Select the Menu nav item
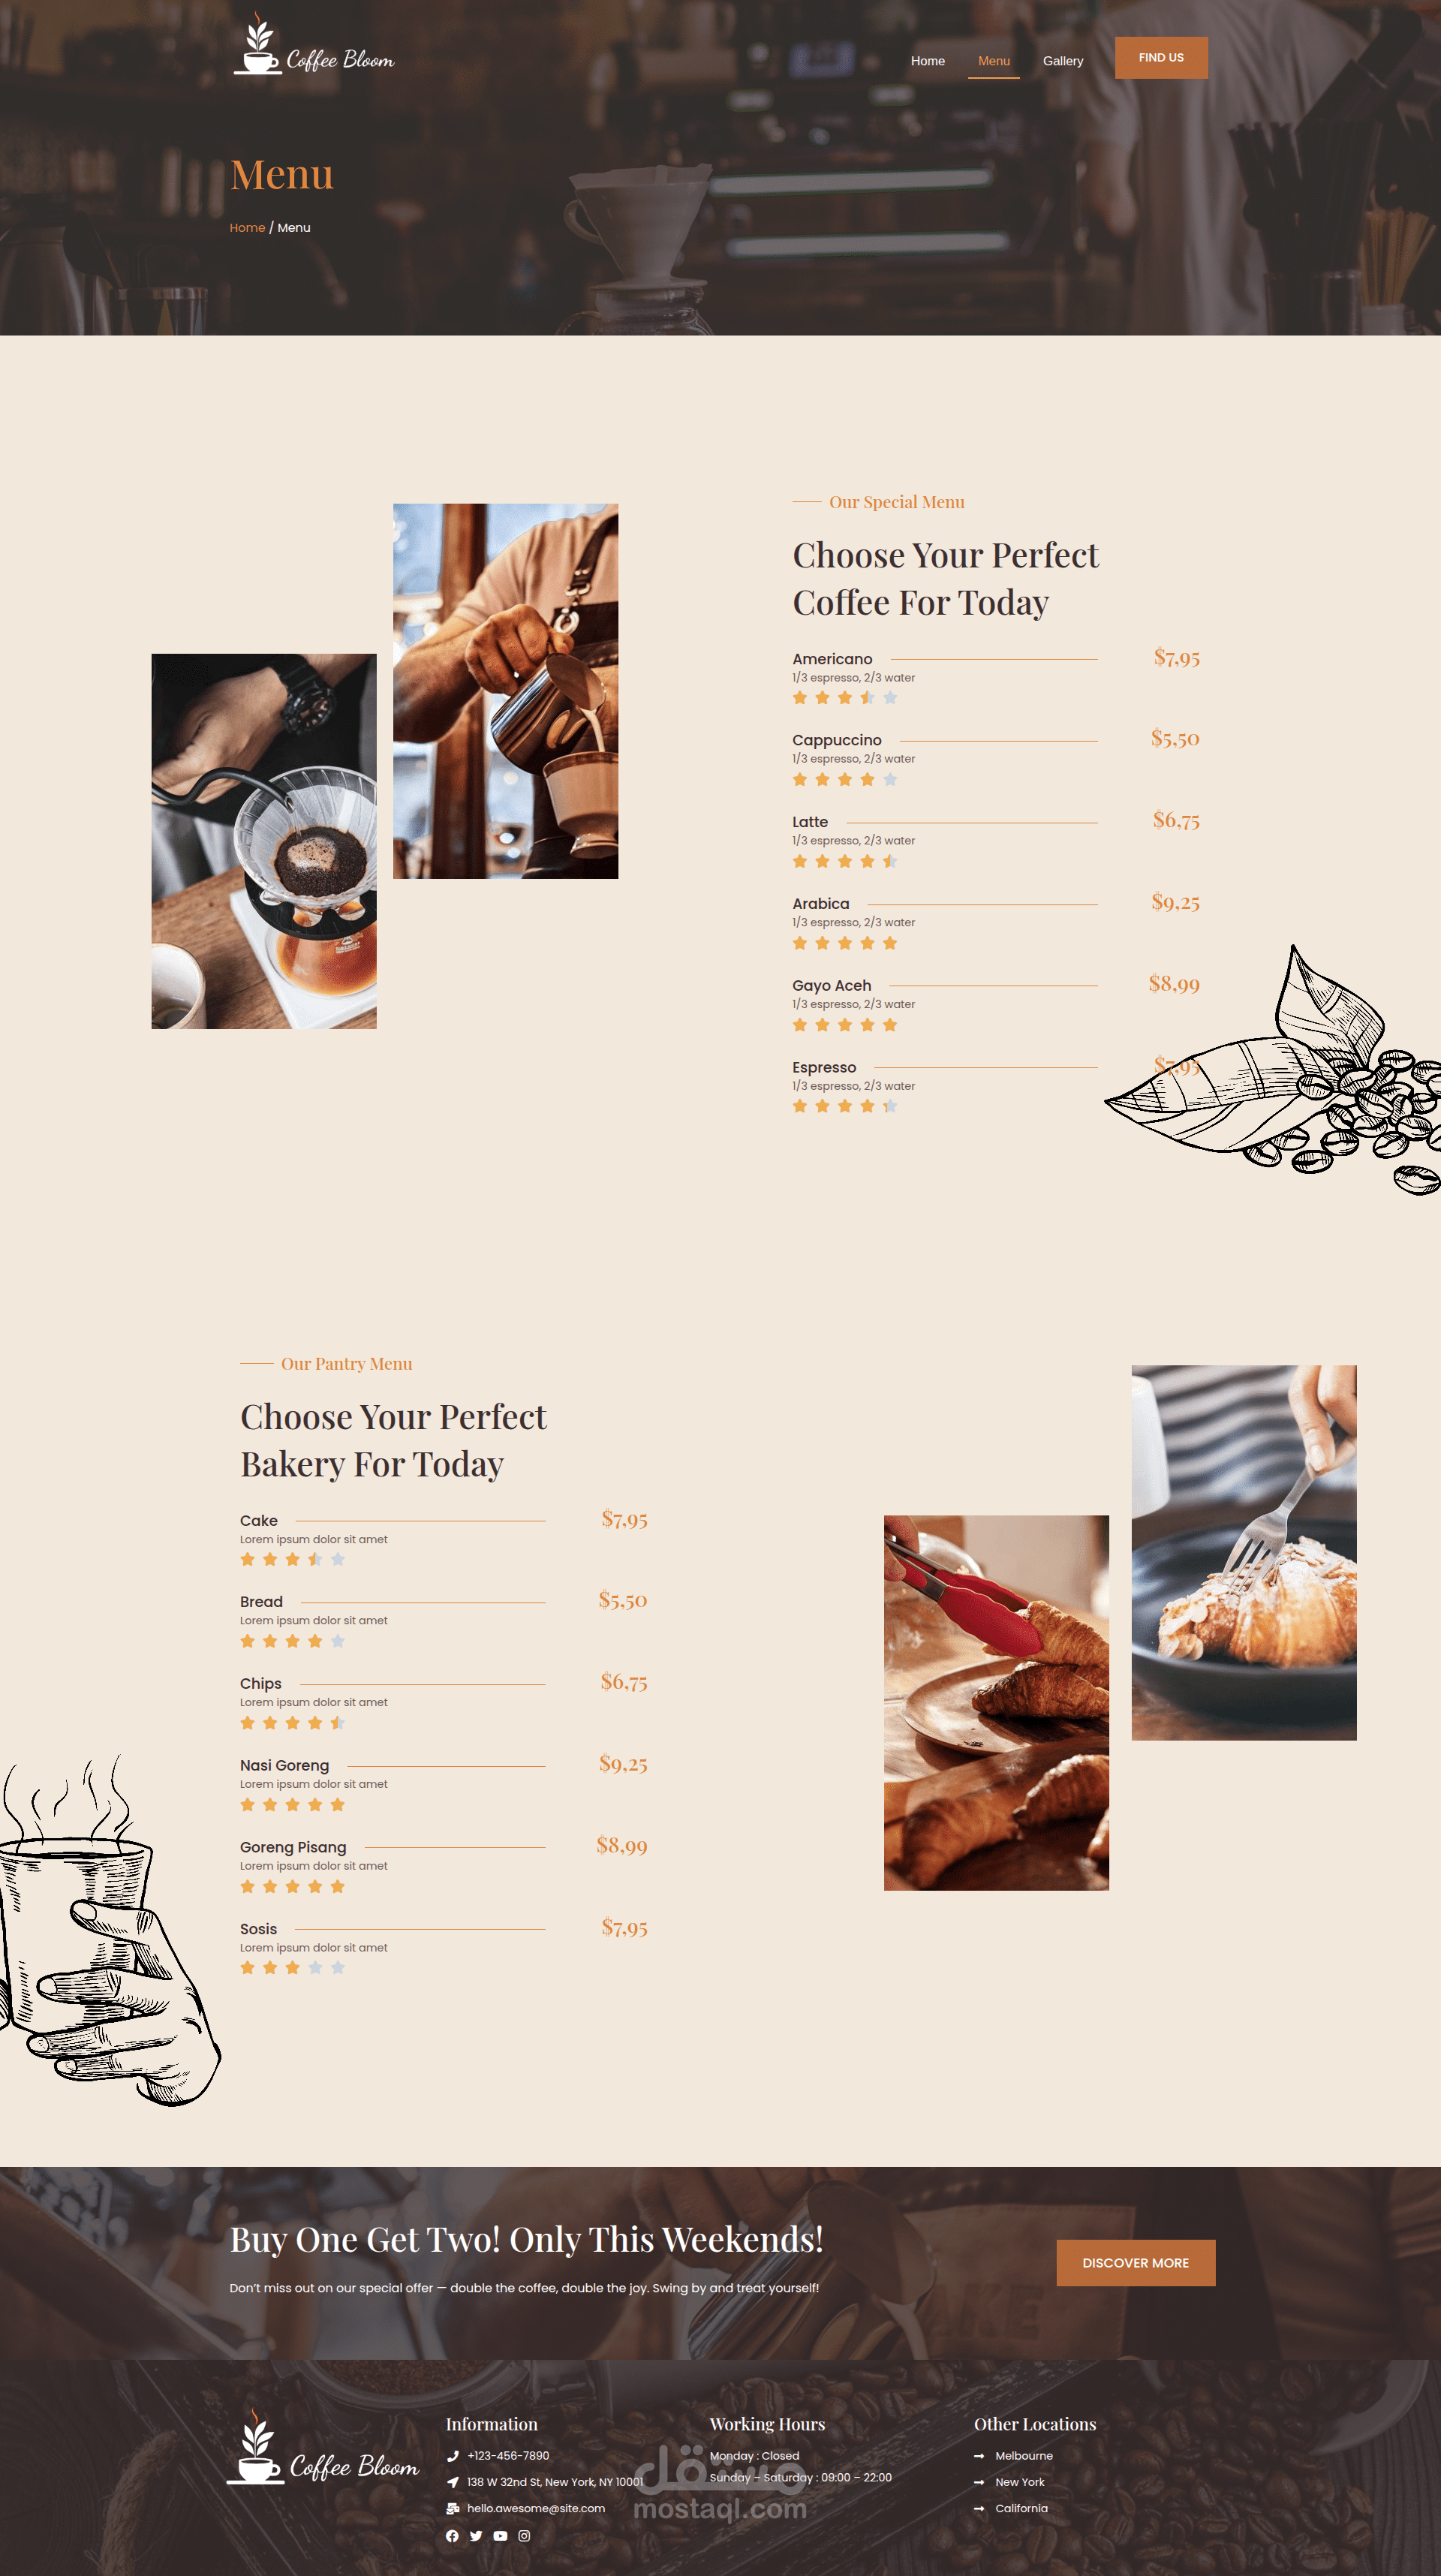Screen dimensions: 1441x2576 click(994, 61)
